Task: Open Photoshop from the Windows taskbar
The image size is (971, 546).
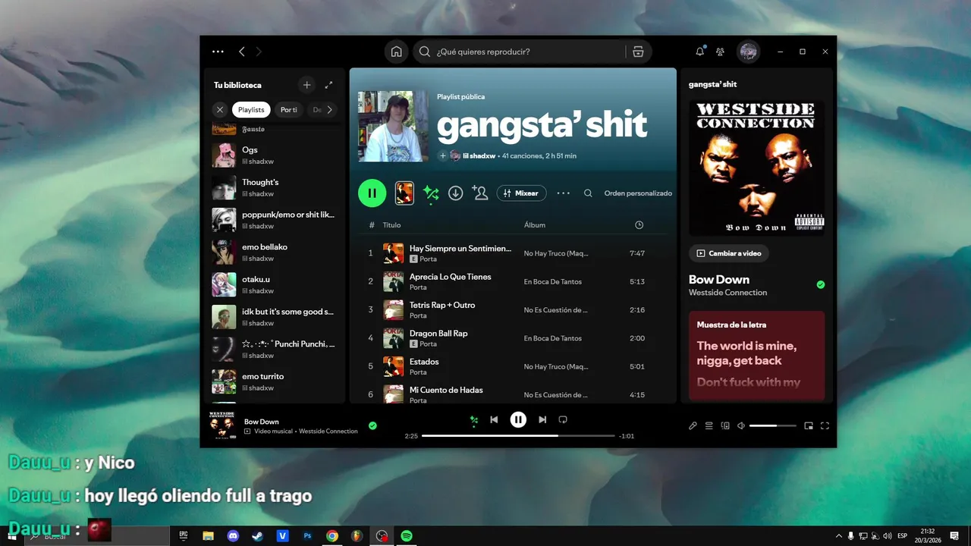Action: coord(307,536)
